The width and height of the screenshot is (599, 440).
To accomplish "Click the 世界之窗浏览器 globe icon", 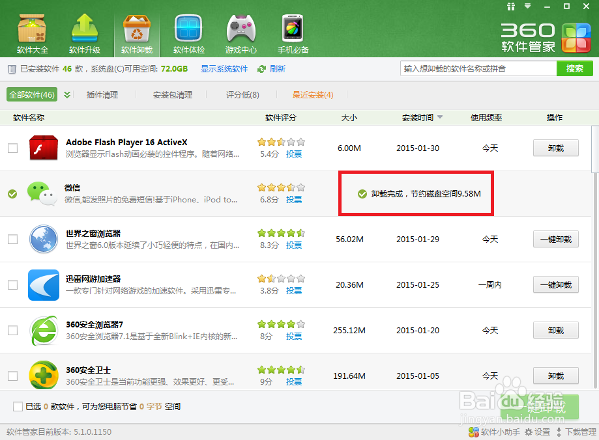I will tap(44, 240).
